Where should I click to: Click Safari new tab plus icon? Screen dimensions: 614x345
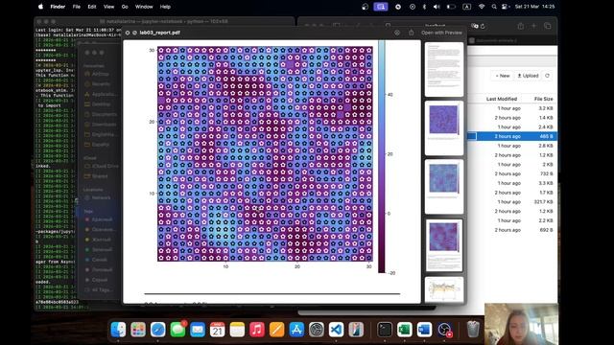(533, 26)
